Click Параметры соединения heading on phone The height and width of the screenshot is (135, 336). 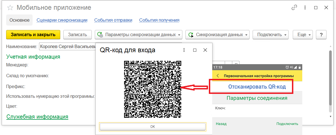(257, 98)
